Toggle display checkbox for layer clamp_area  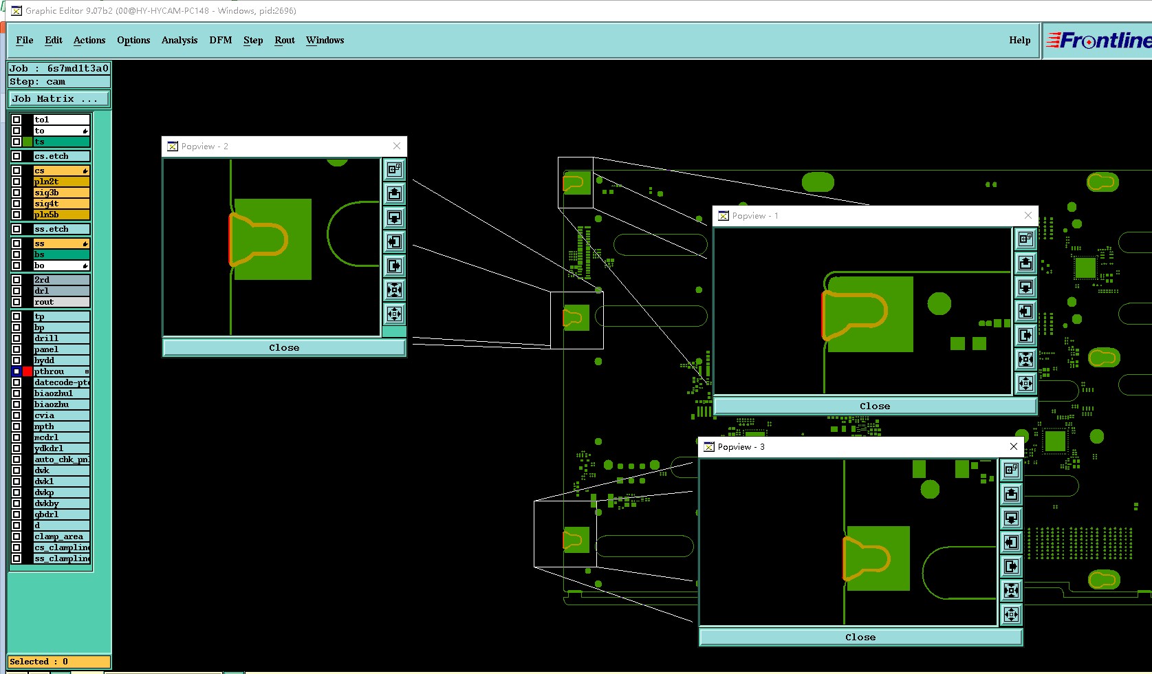[17, 536]
